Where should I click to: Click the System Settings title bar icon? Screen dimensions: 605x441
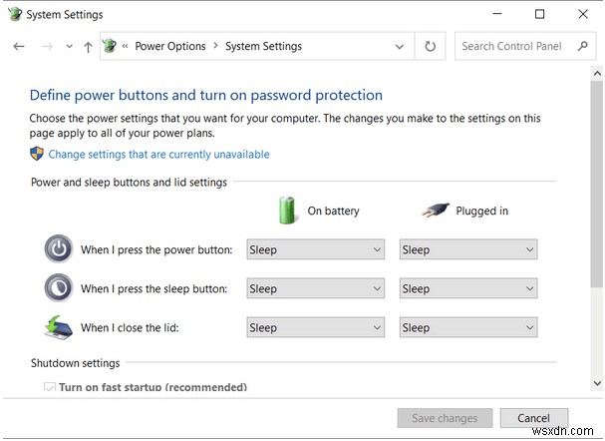15,14
